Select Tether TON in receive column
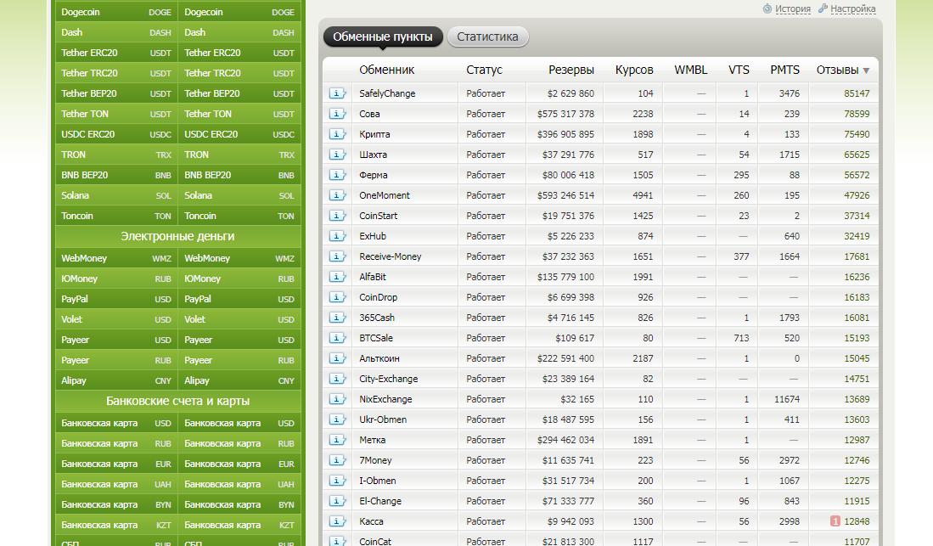Image resolution: width=933 pixels, height=546 pixels. click(239, 114)
